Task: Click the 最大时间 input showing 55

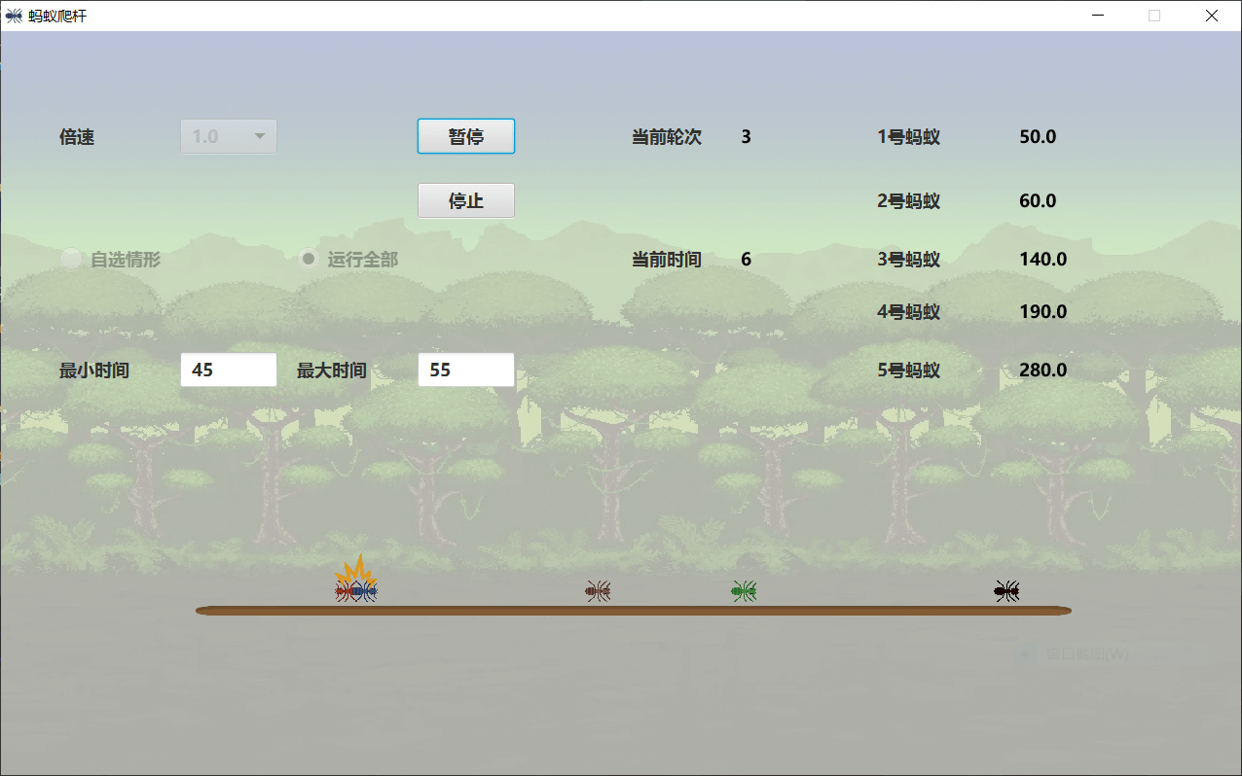Action: tap(465, 370)
